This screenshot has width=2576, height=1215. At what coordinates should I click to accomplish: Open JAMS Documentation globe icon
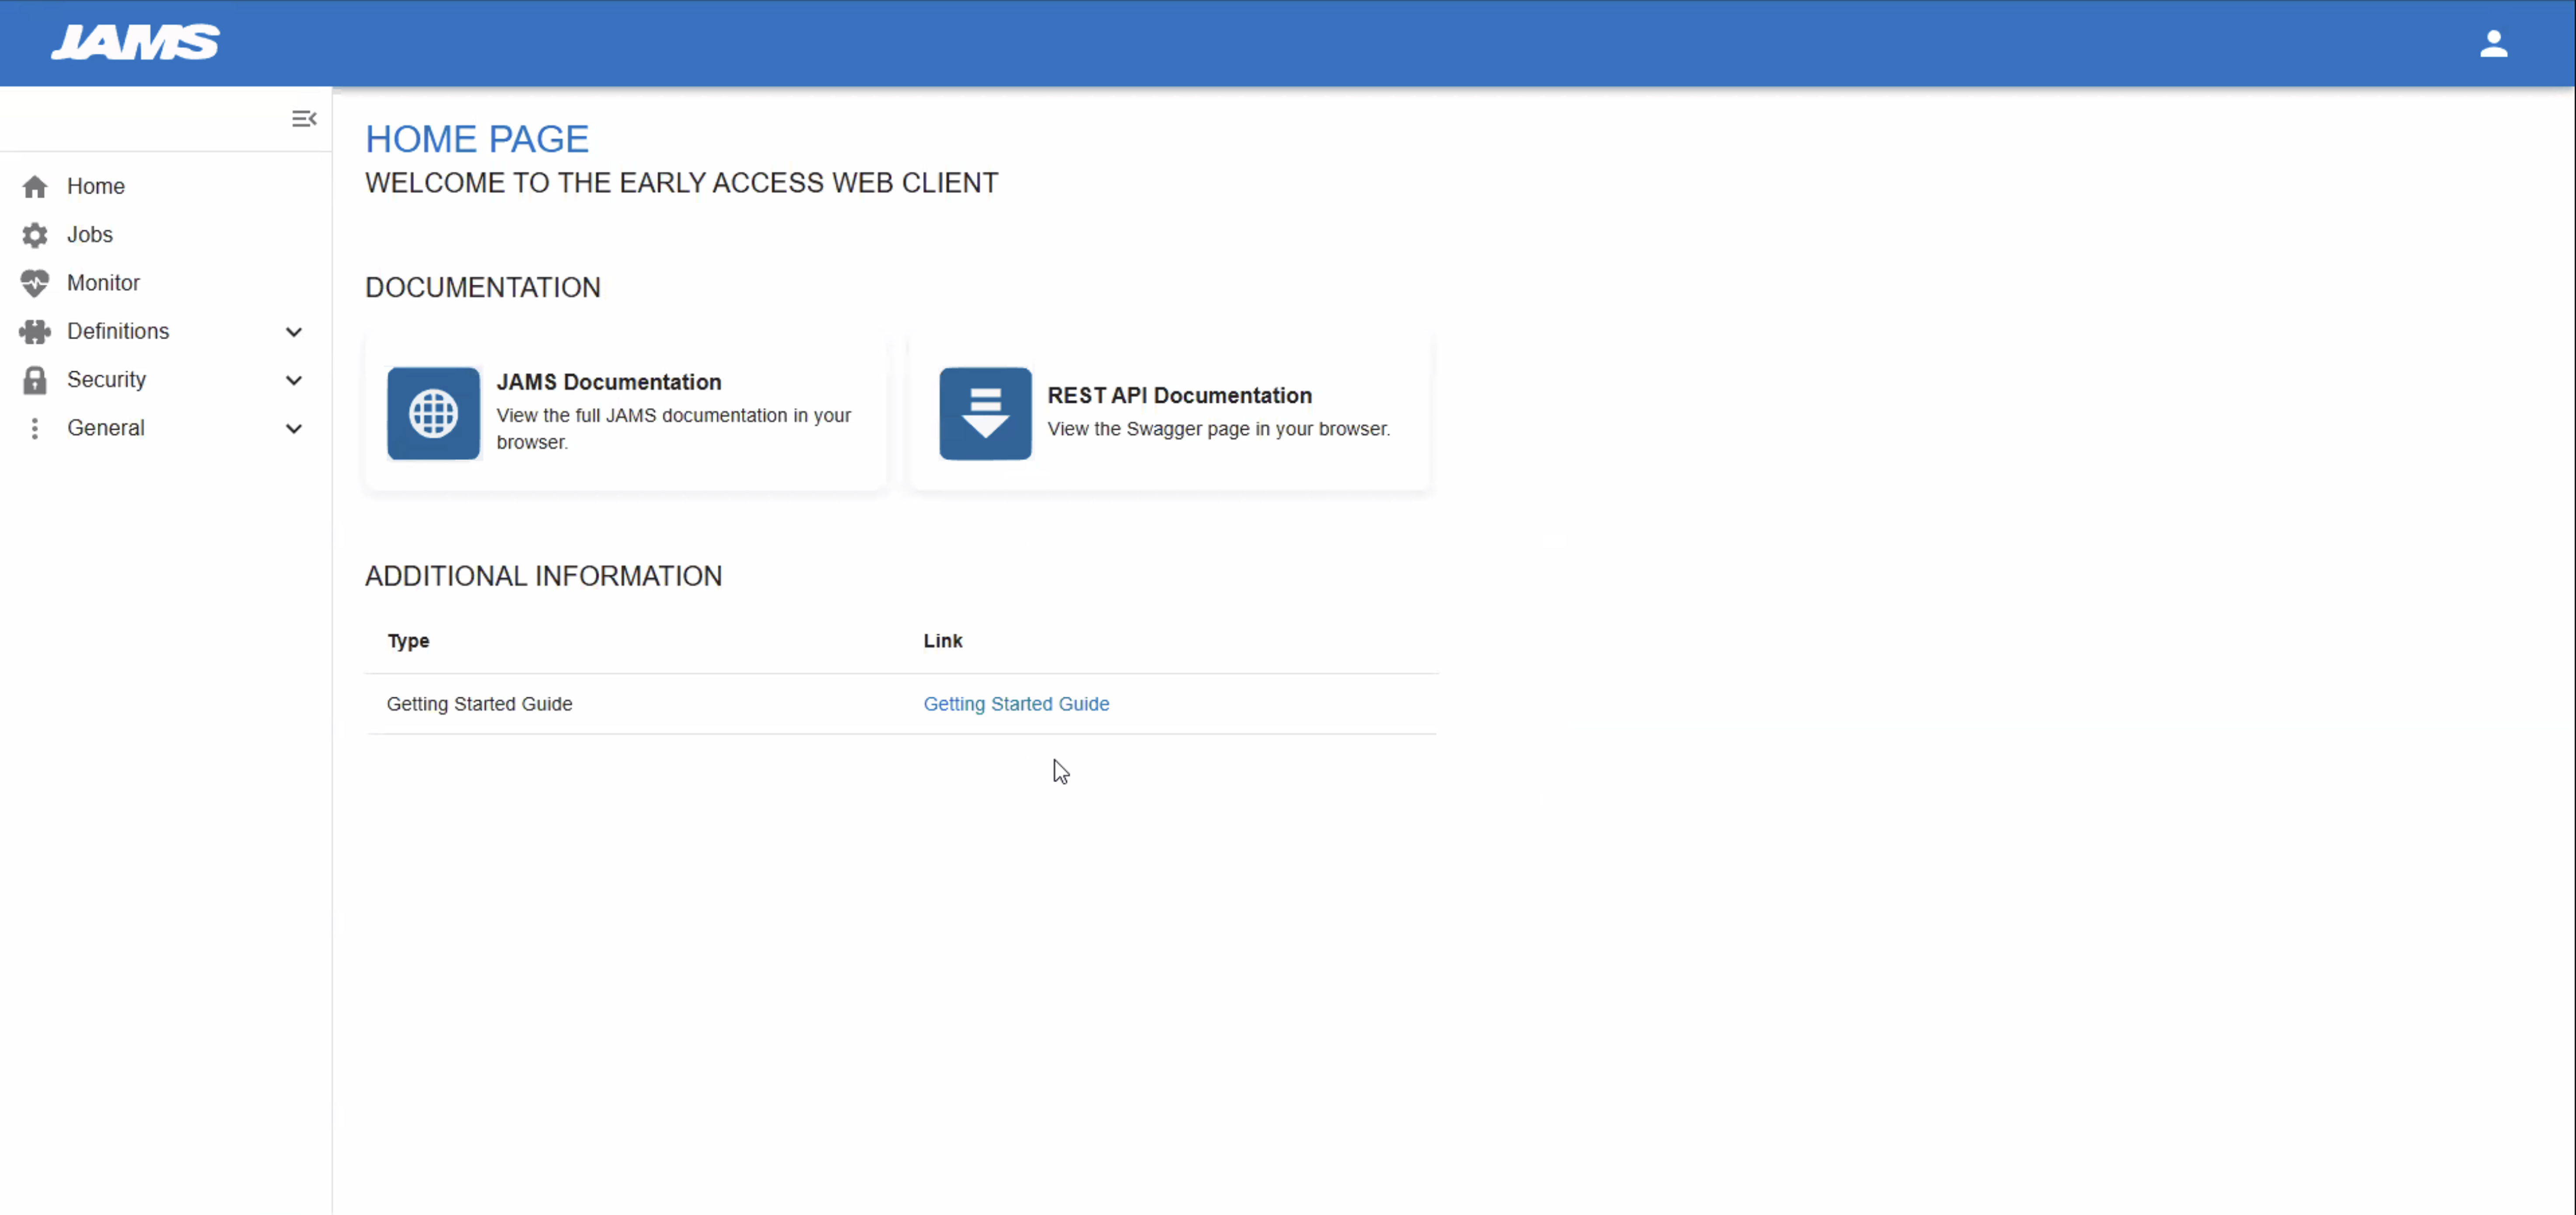433,413
